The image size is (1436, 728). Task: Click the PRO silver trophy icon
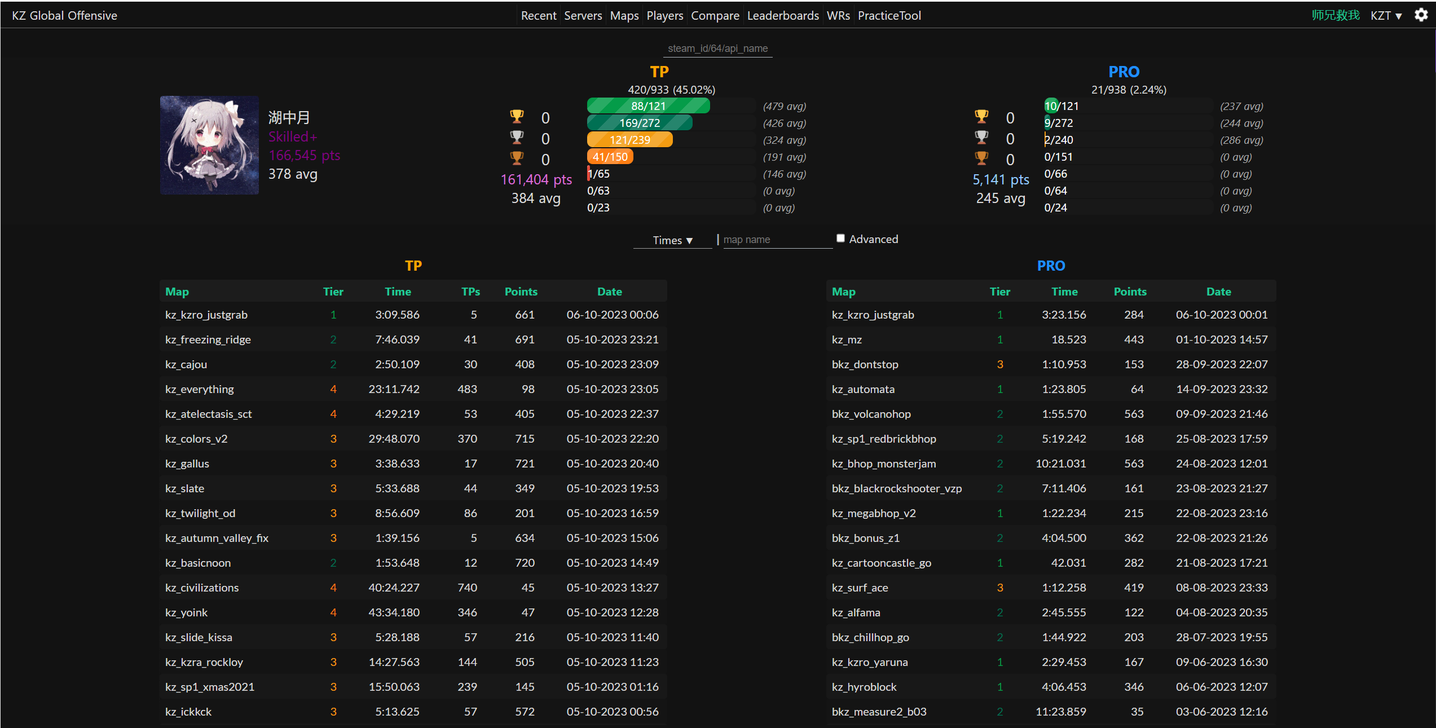coord(981,138)
